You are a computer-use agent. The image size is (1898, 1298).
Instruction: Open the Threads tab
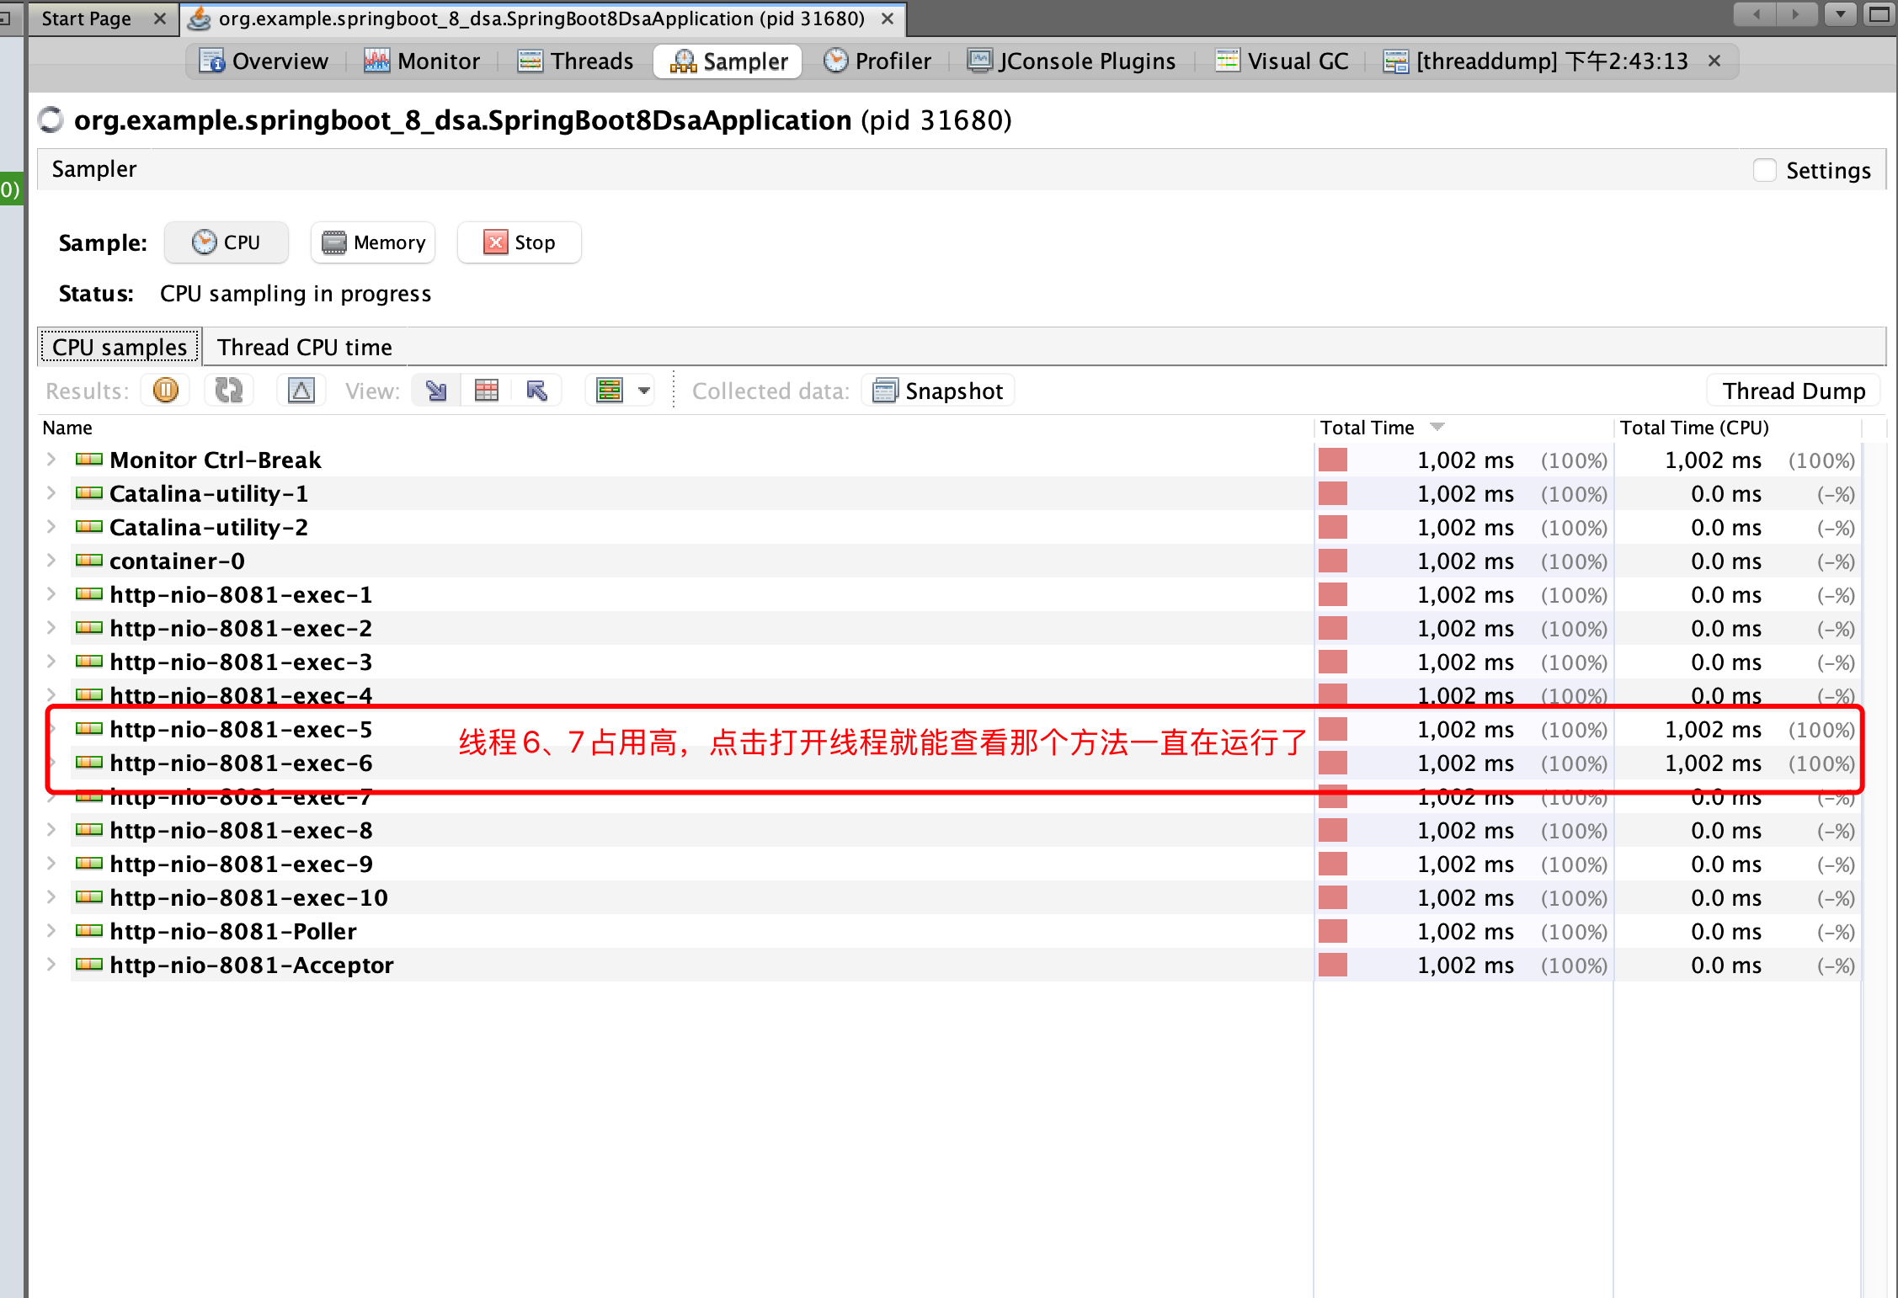pos(576,61)
